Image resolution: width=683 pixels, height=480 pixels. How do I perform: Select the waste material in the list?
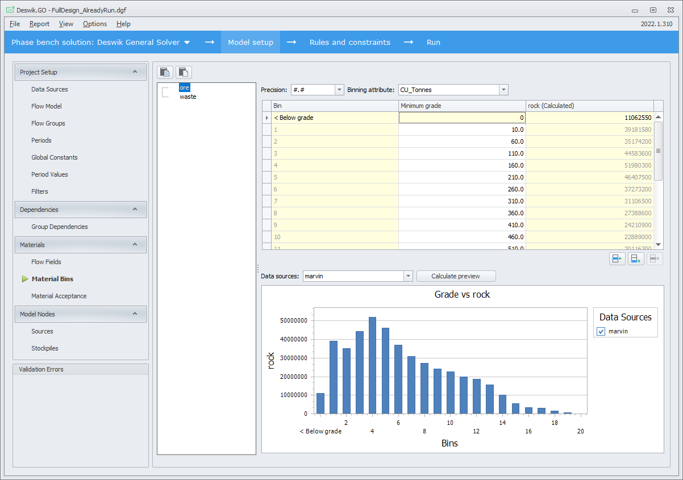click(x=188, y=97)
